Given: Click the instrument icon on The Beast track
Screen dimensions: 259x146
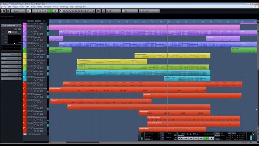Looking at the screenshot, I should point(25,94).
